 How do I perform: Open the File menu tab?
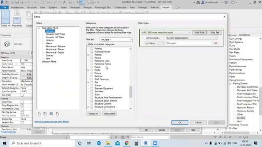coord(5,7)
